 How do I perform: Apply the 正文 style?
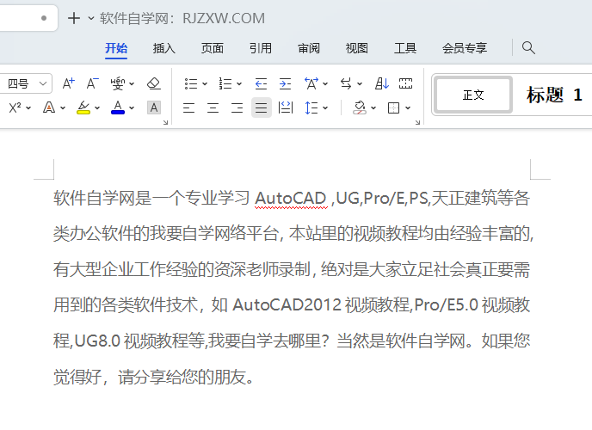(x=473, y=95)
